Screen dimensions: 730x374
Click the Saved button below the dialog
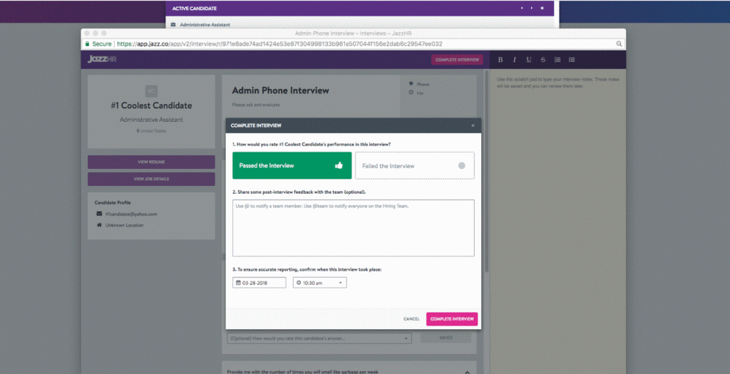446,338
